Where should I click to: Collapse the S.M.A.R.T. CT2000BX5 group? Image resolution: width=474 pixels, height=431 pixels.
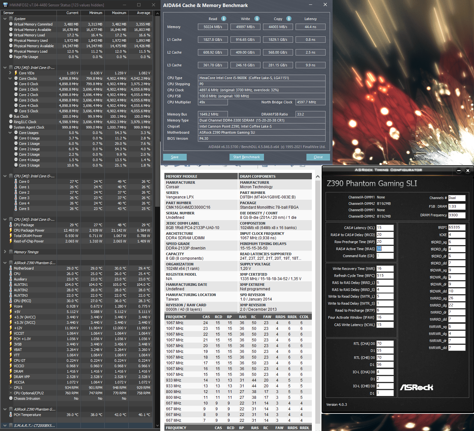pos(5,426)
